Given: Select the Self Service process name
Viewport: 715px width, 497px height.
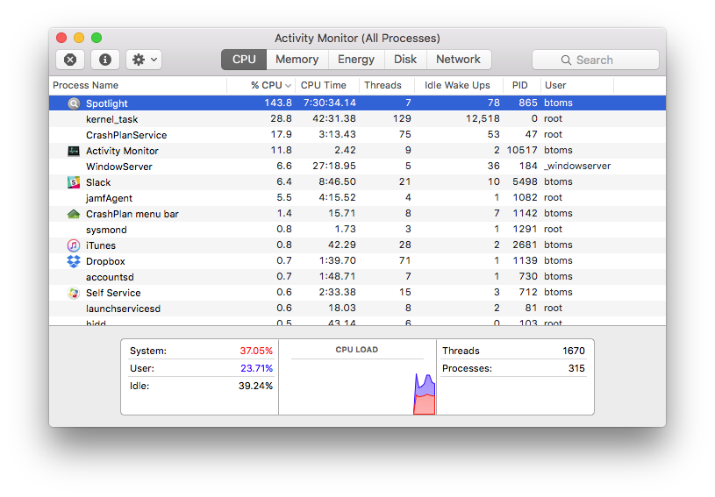Looking at the screenshot, I should click(113, 293).
